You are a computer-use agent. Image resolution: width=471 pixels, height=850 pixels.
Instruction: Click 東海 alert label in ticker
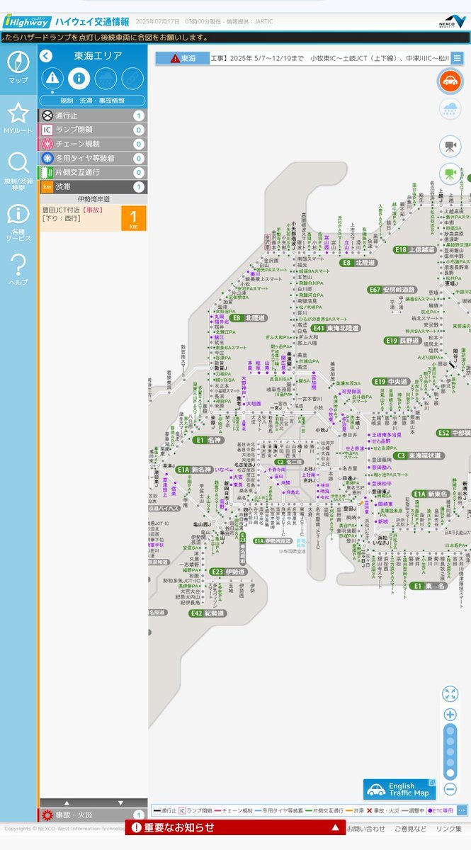[x=183, y=58]
